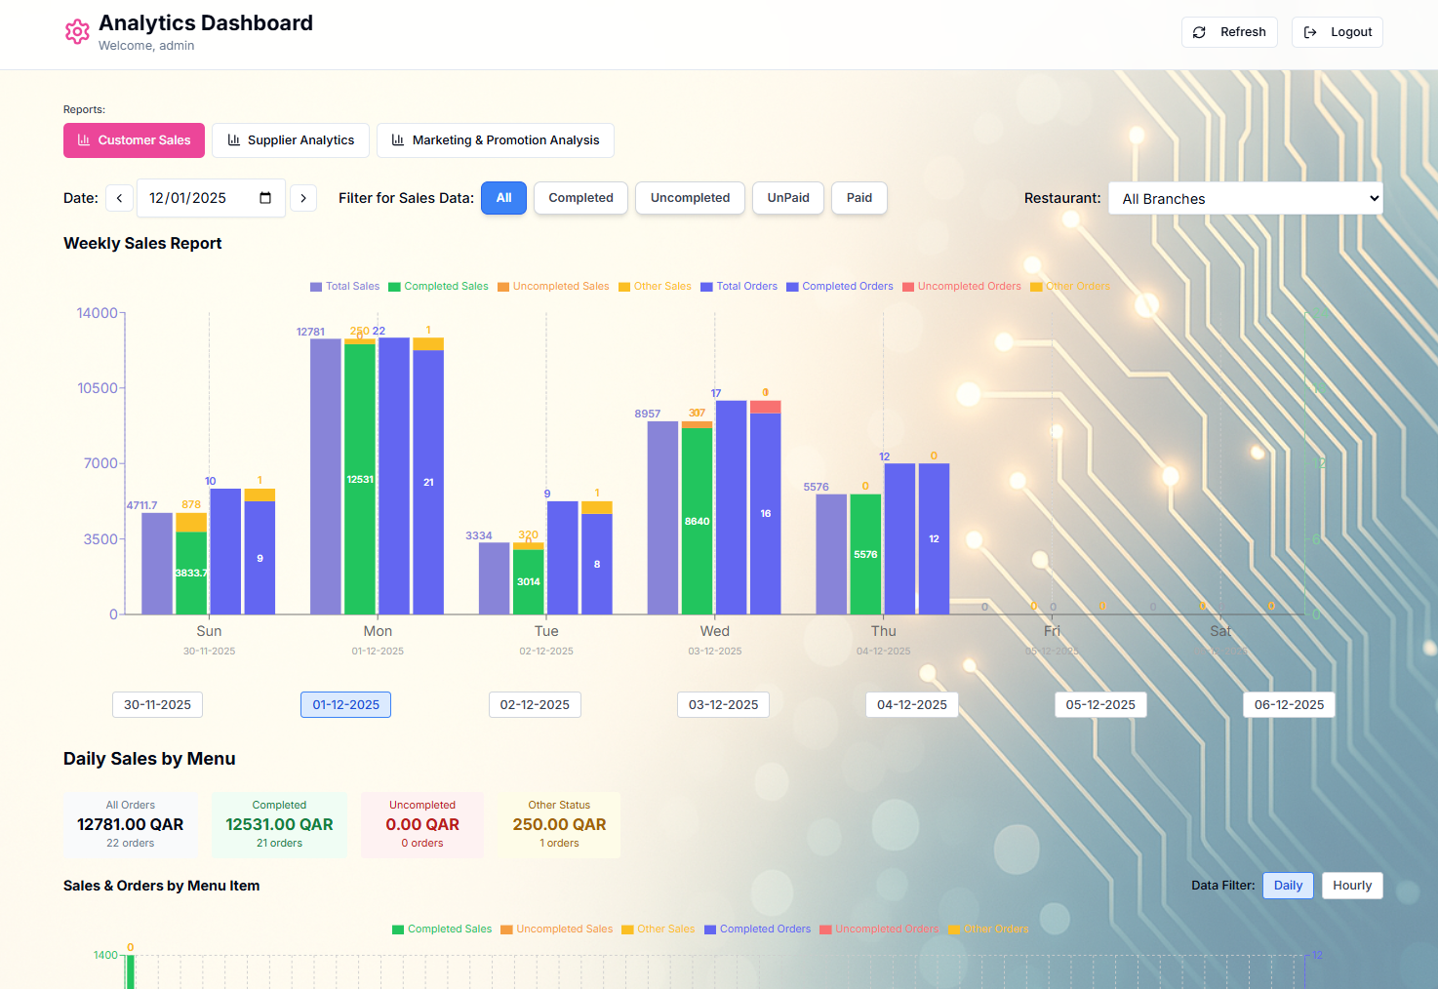The height and width of the screenshot is (989, 1438).
Task: Select the 02-12-2025 date button
Action: pyautogui.click(x=535, y=705)
